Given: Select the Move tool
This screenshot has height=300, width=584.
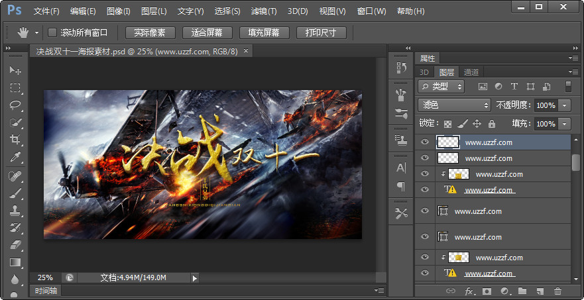Looking at the screenshot, I should [15, 70].
